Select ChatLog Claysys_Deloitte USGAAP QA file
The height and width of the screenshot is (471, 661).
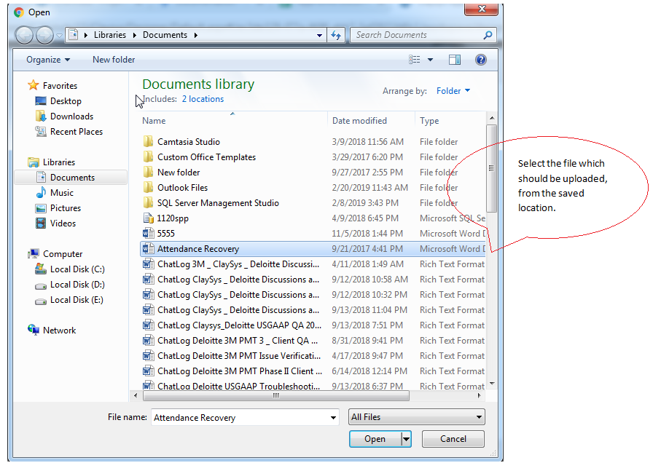point(313,325)
